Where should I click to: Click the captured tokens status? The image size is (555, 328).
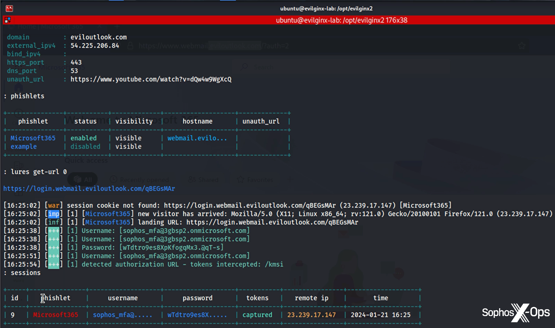point(257,315)
